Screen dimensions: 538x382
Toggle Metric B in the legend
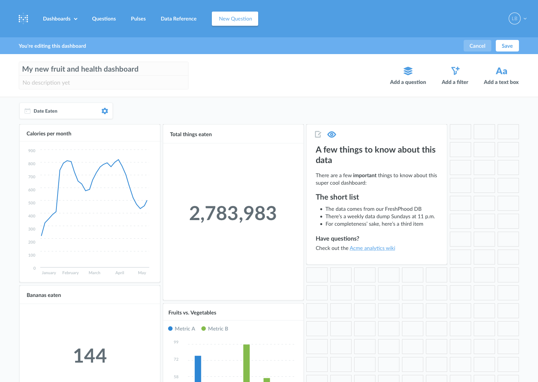[215, 329]
